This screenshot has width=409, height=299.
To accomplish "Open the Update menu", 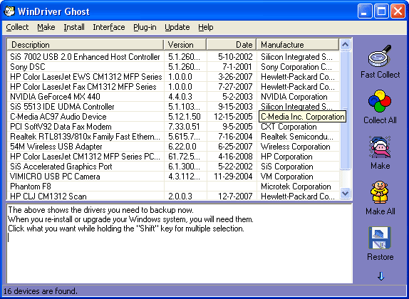I will (x=177, y=27).
